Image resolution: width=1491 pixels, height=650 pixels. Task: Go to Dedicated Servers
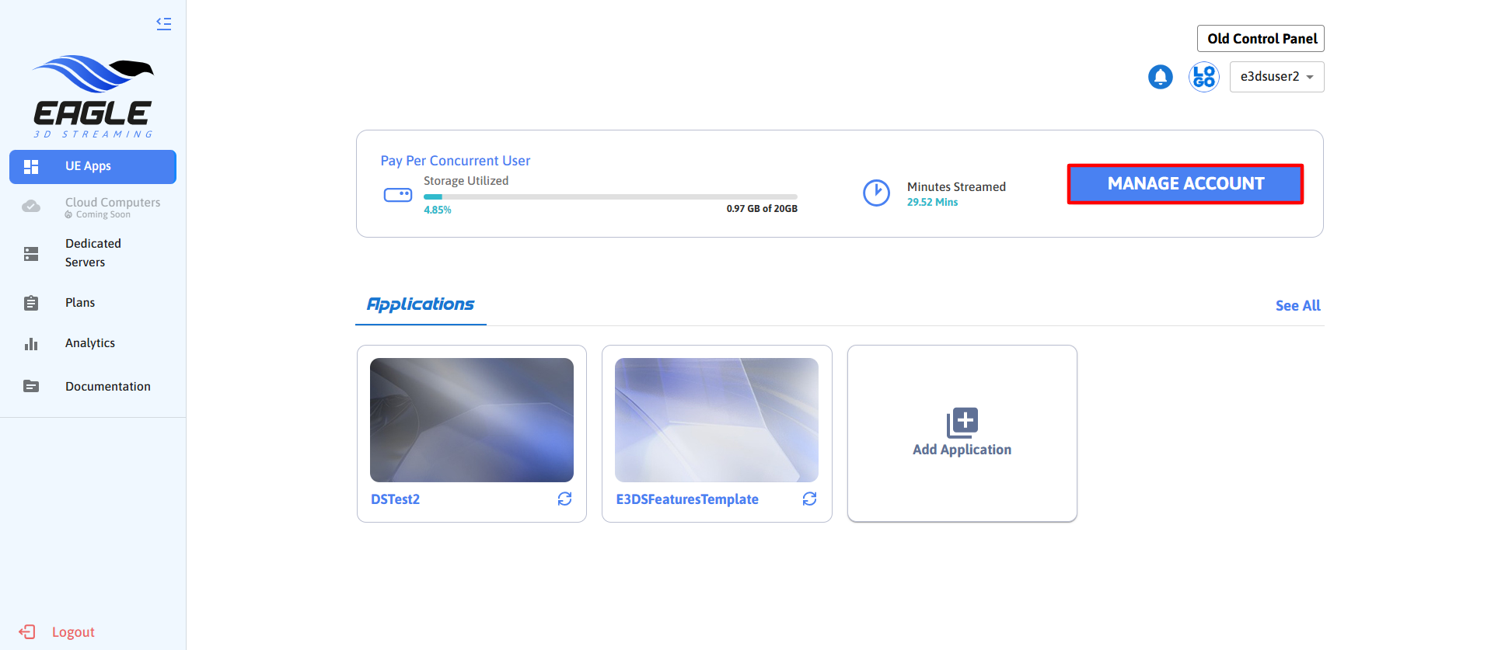point(93,253)
